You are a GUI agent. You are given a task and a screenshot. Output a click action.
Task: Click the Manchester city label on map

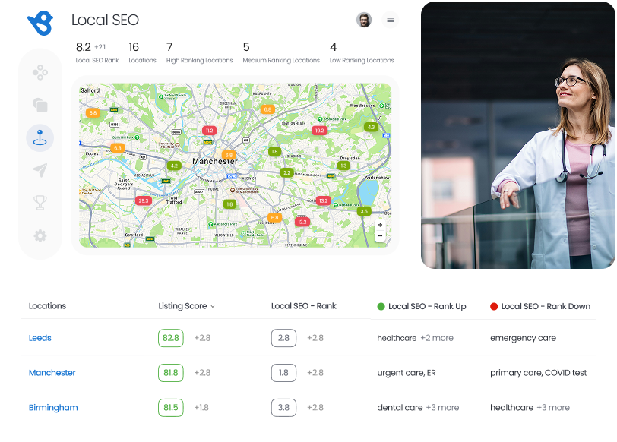(x=215, y=161)
